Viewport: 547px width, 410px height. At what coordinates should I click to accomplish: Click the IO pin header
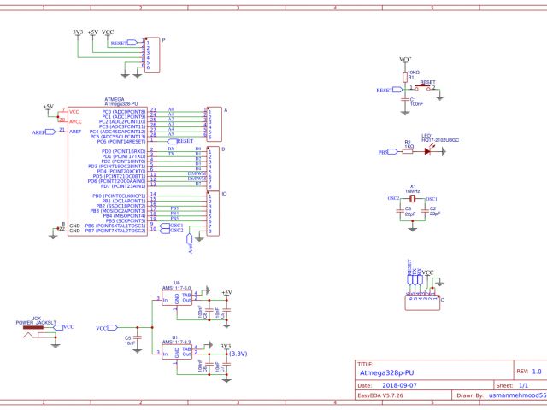214,214
